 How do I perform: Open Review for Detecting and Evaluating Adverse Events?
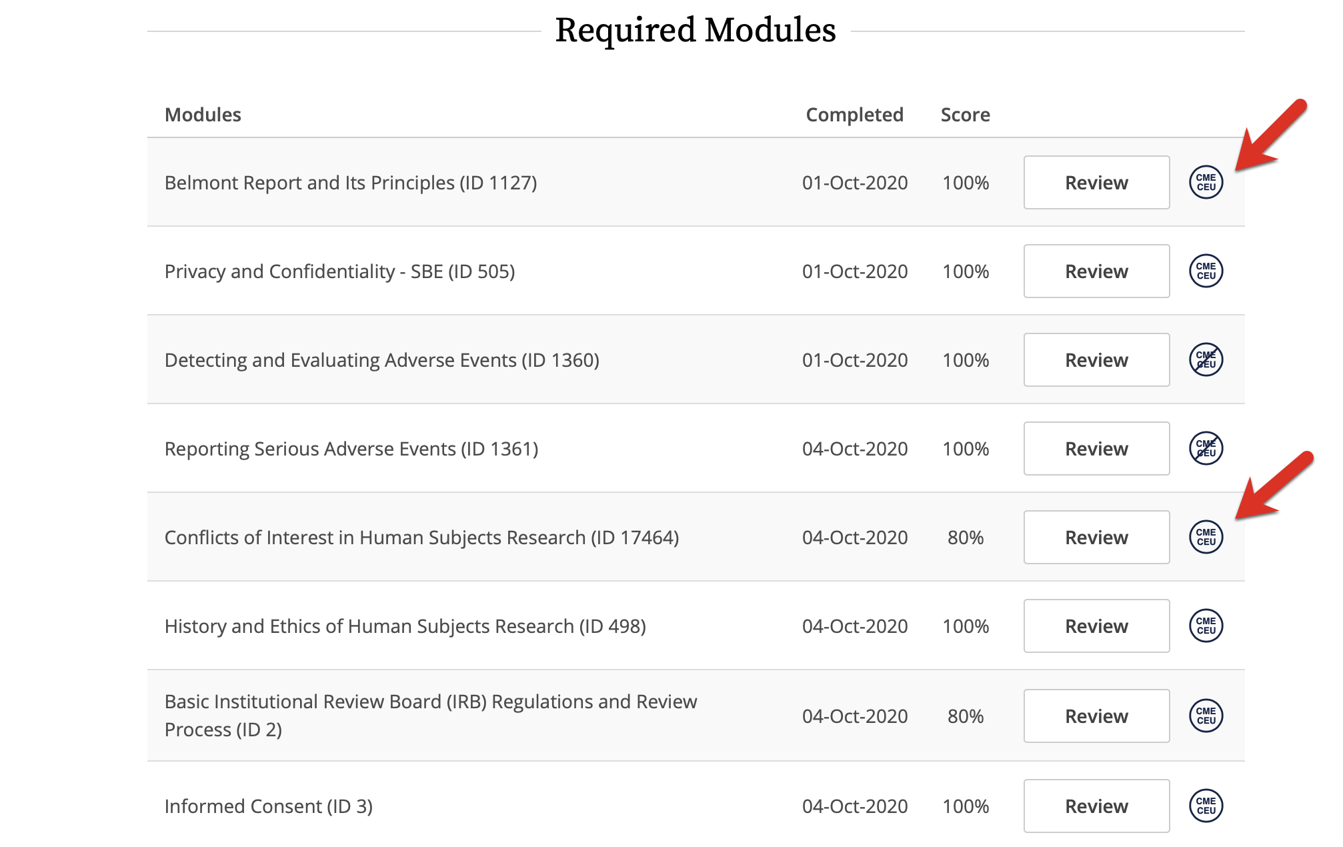pos(1097,360)
